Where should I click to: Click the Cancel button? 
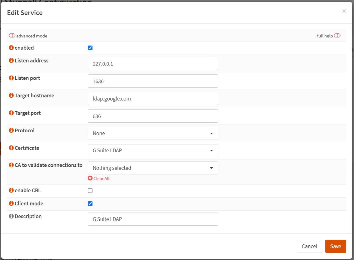click(309, 246)
